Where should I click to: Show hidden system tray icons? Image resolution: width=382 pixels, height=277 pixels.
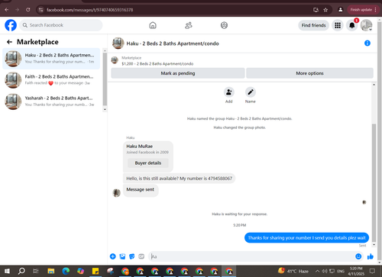point(317,271)
